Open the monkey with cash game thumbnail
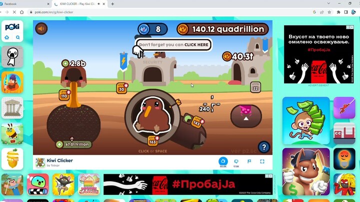 (306, 121)
